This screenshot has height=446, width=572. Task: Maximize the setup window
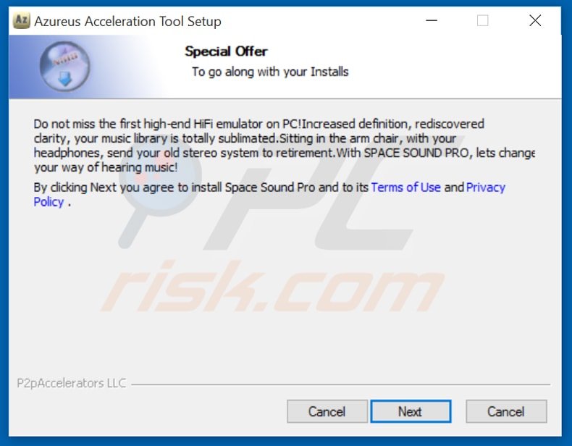(483, 20)
